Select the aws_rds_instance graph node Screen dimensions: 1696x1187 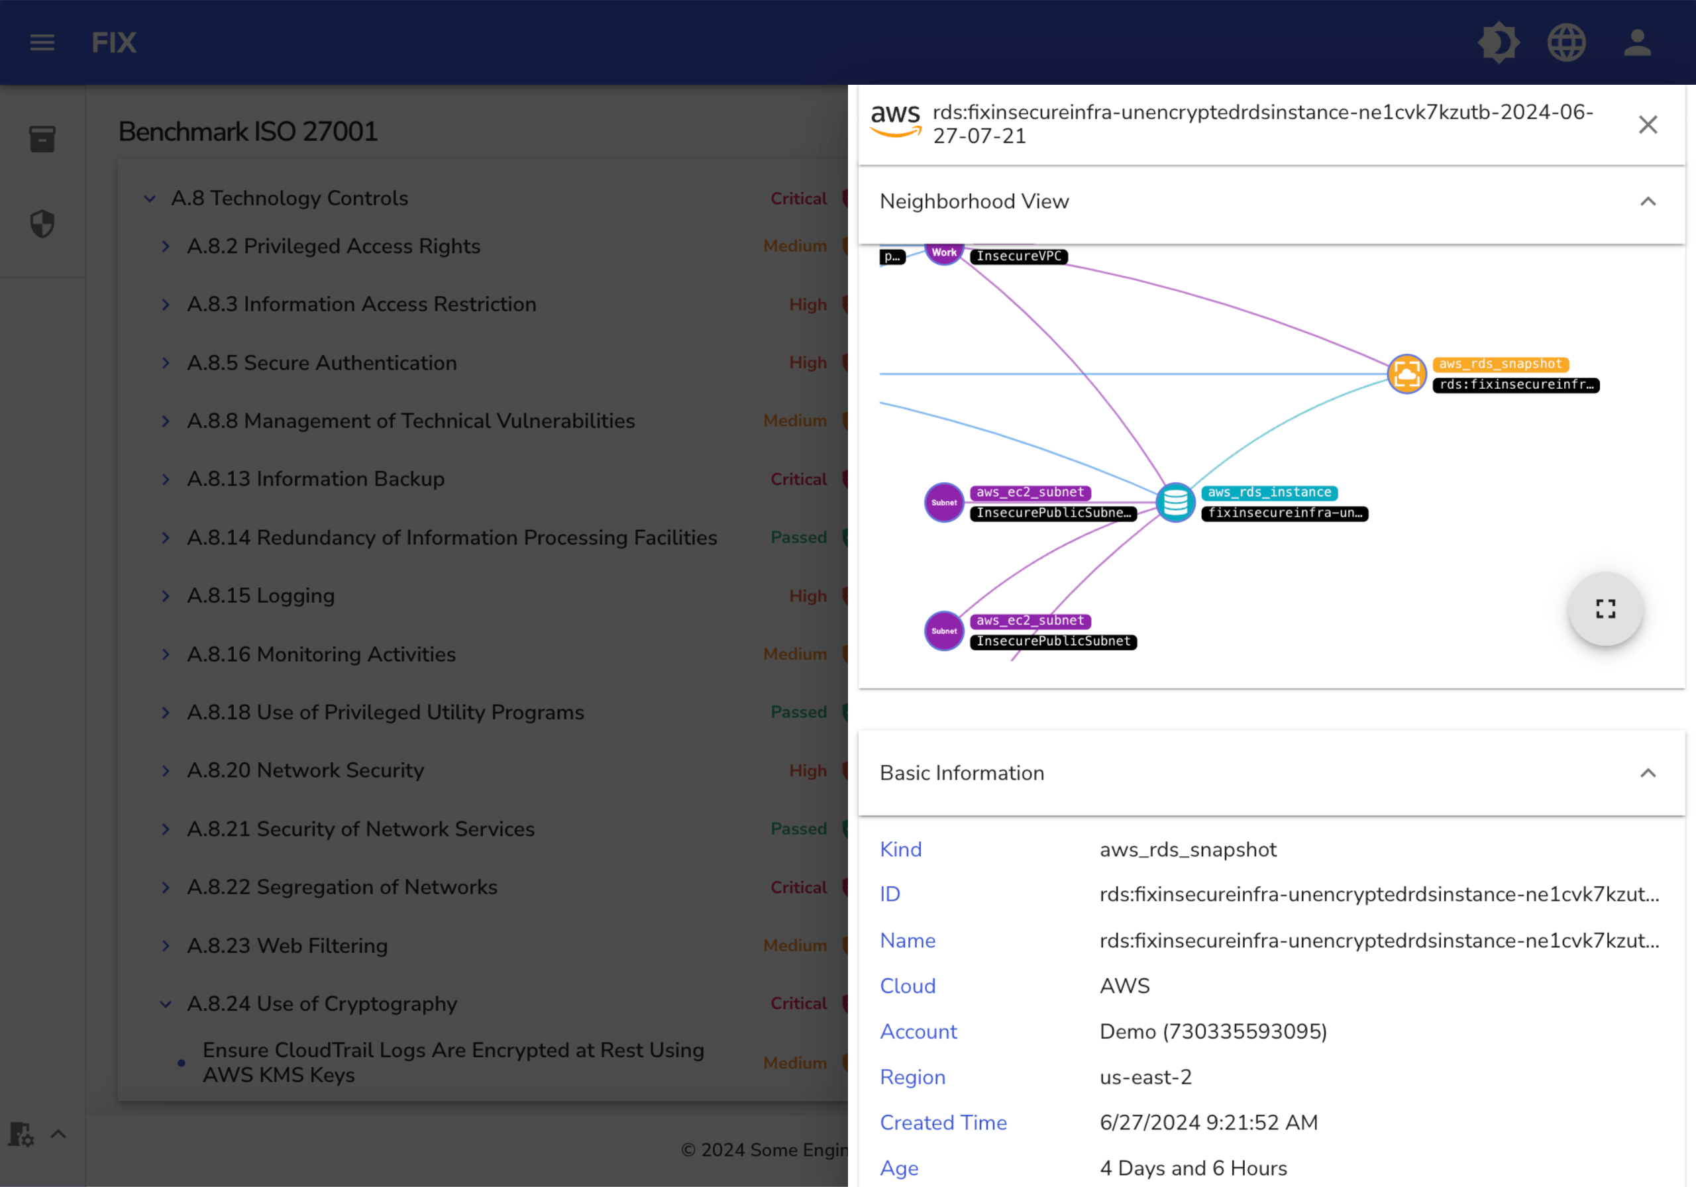1175,502
